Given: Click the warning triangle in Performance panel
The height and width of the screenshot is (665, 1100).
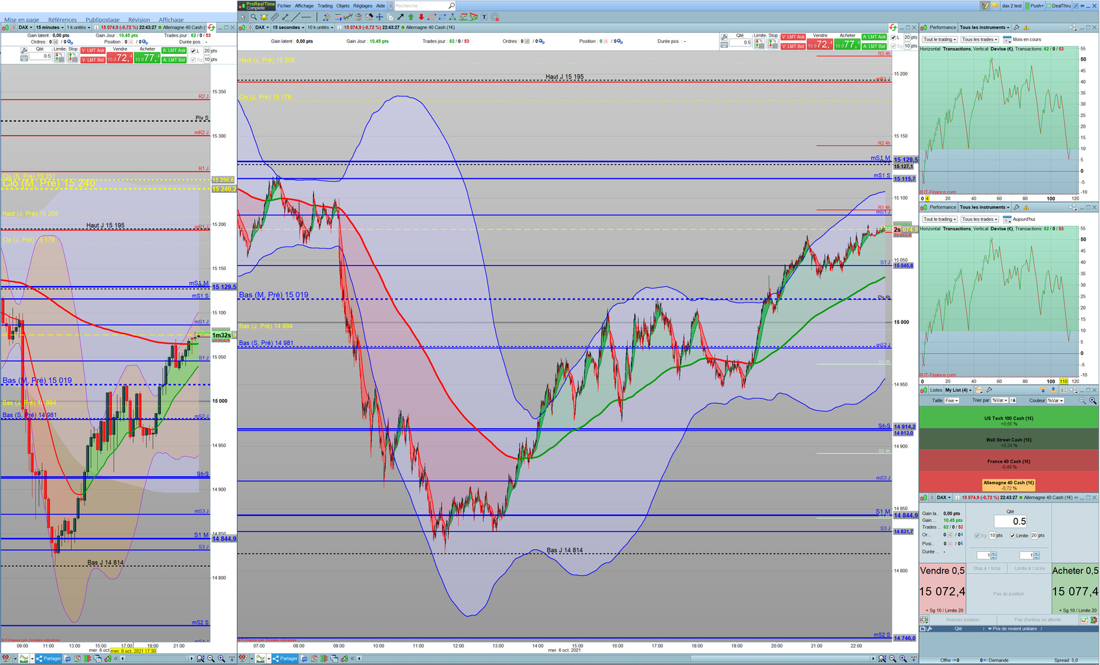Looking at the screenshot, I should (1026, 27).
